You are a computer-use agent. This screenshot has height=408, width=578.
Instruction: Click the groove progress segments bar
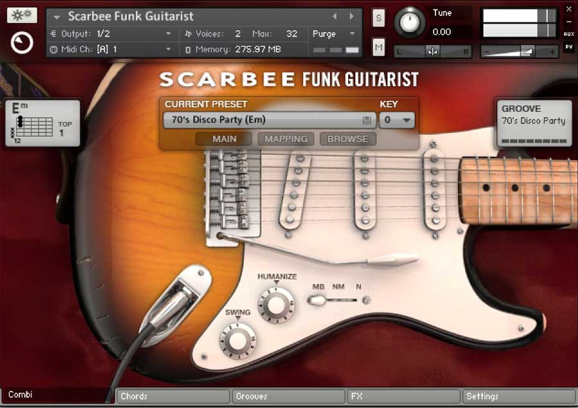click(534, 141)
